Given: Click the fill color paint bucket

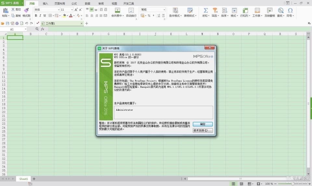Looking at the screenshot, I should 64,16.
